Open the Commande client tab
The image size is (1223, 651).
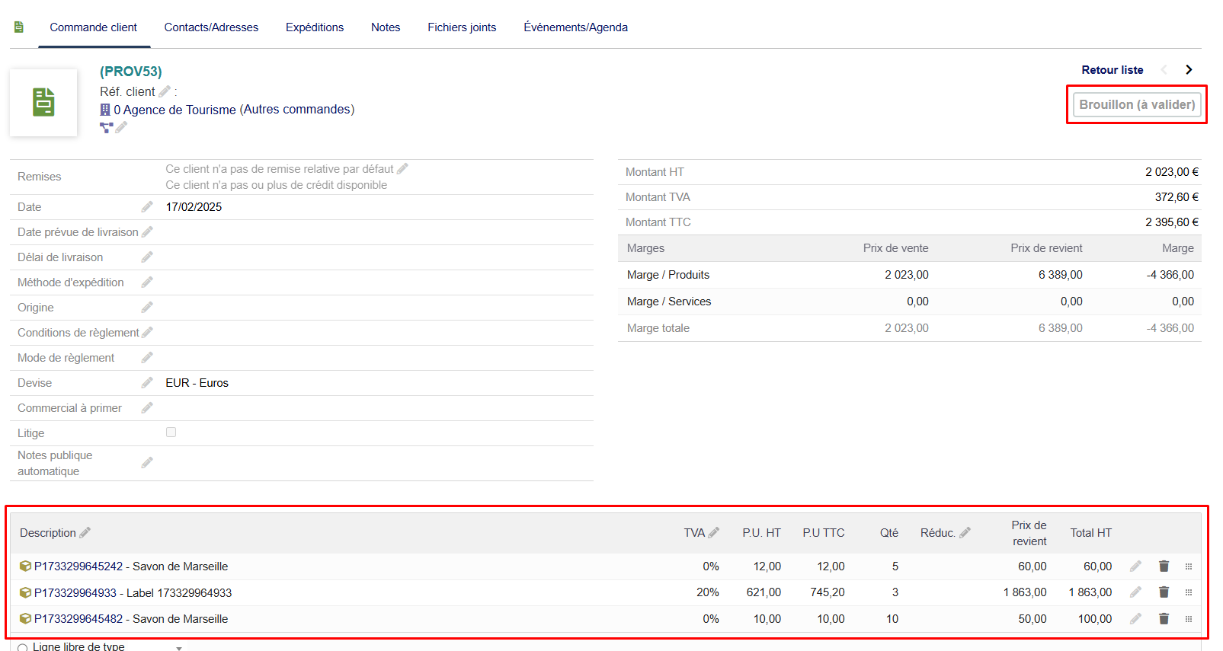click(x=94, y=27)
